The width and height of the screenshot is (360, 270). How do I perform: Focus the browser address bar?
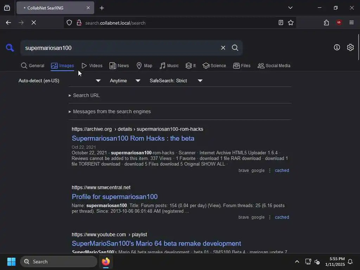point(179,23)
